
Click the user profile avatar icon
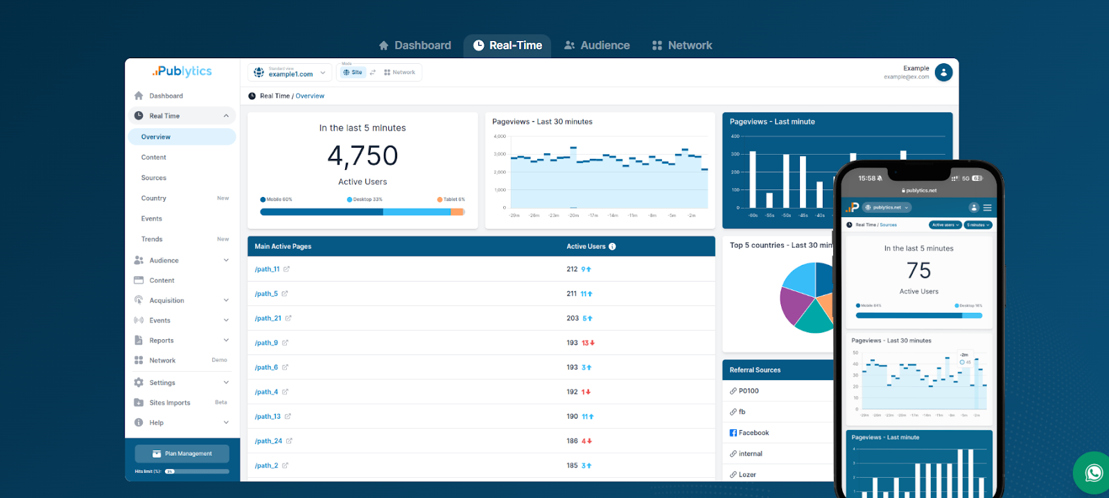943,72
